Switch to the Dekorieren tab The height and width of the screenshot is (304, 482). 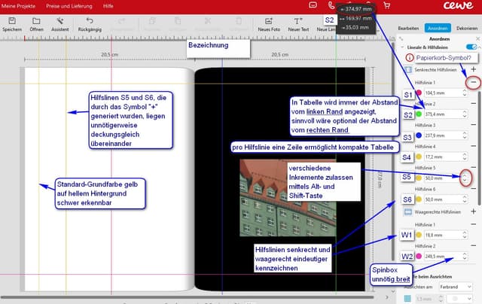click(466, 28)
